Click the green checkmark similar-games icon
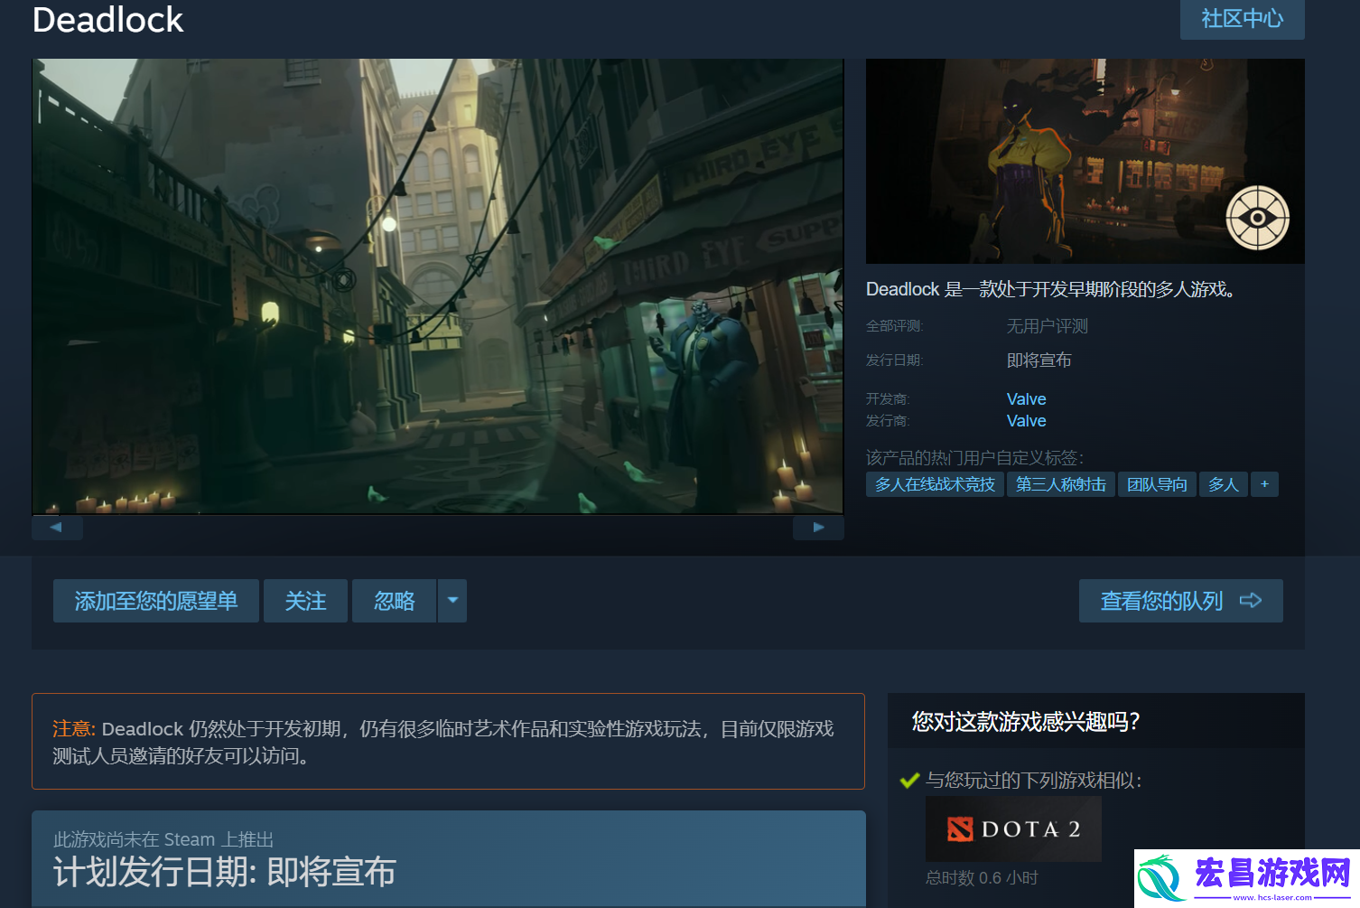The image size is (1360, 908). [x=909, y=781]
